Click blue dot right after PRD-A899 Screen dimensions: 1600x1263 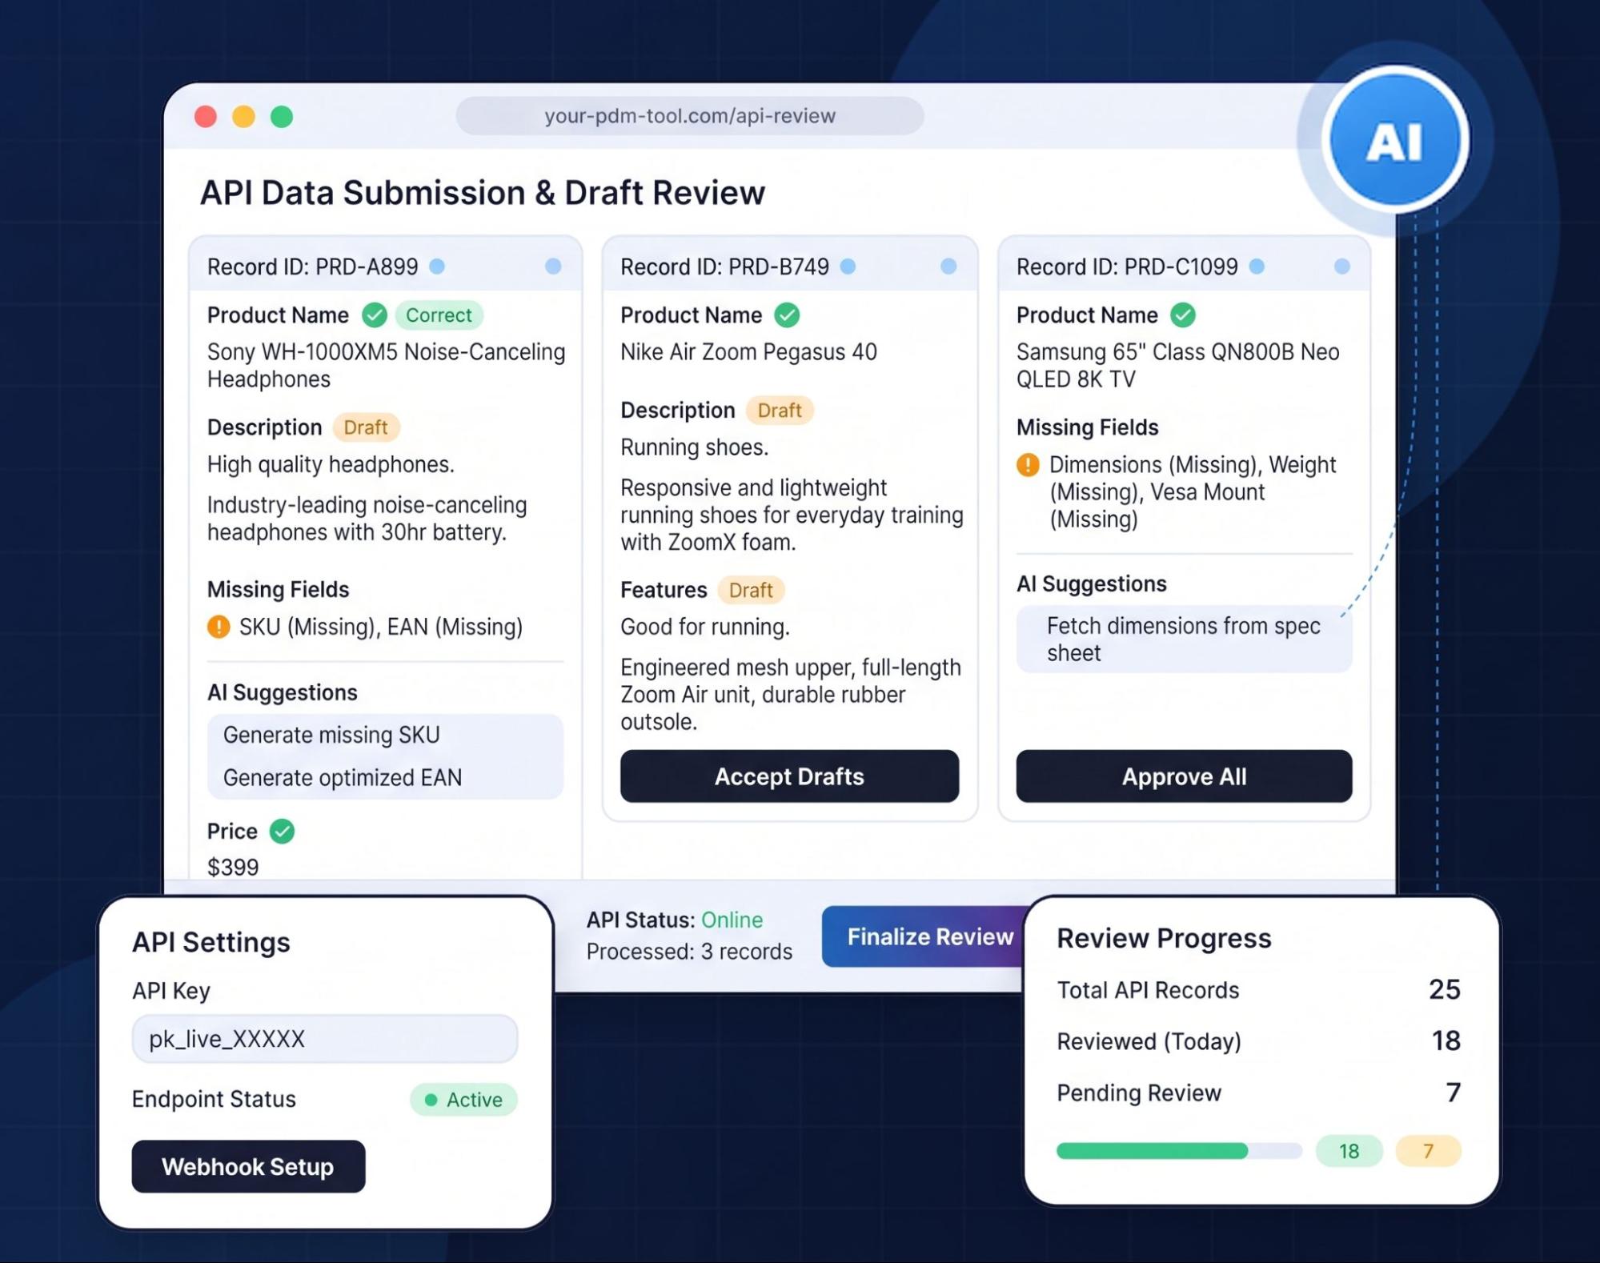(437, 267)
